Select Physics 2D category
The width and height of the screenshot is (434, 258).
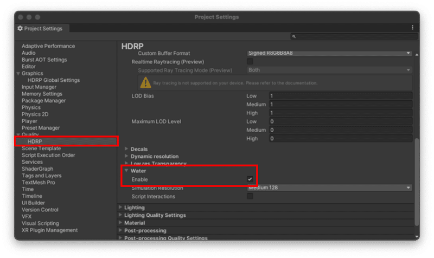pyautogui.click(x=35, y=114)
